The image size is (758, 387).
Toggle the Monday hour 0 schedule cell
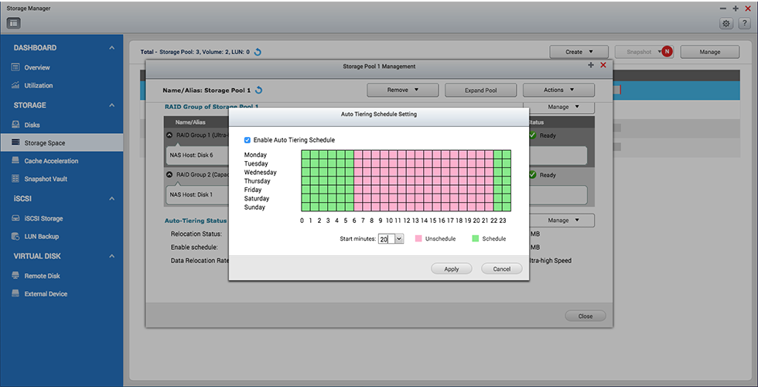306,155
